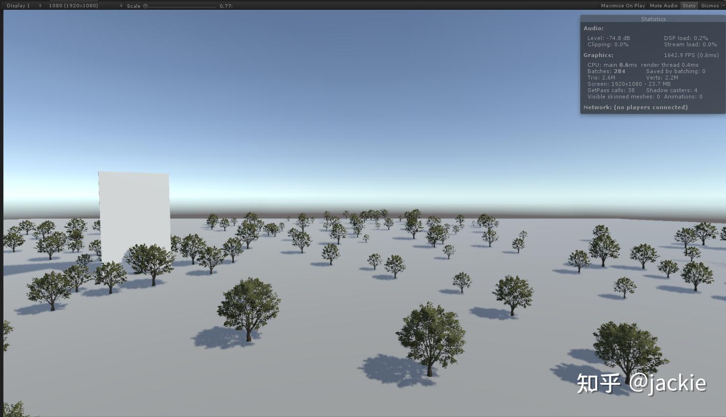Viewport: 726px width, 417px height.
Task: Click the Statistics panel title bar
Action: coord(653,19)
